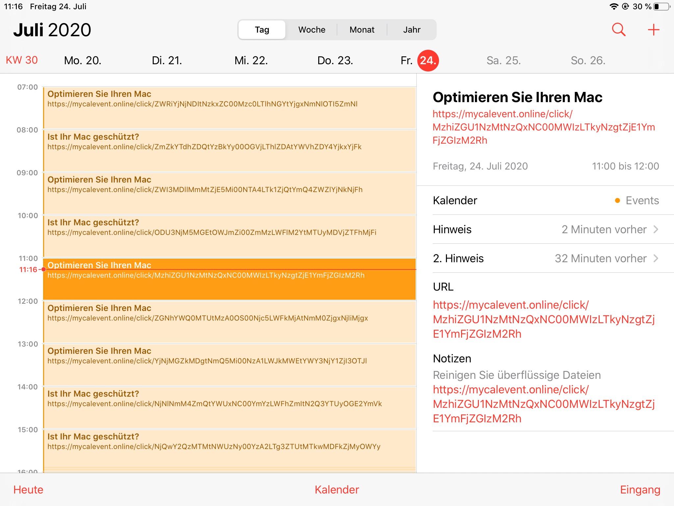Switch to Tag view
The width and height of the screenshot is (674, 506).
(x=262, y=30)
